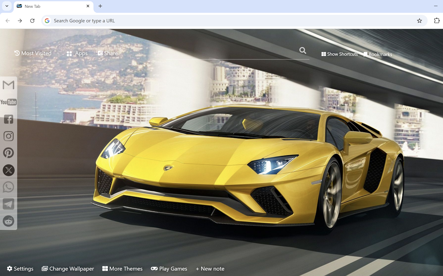Open Pinterest from the sidebar
This screenshot has height=276, width=443.
[x=8, y=153]
